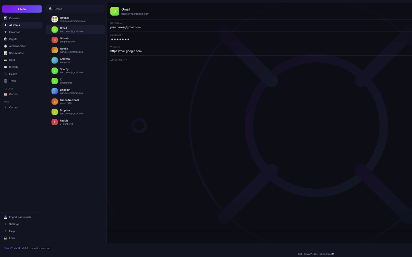Select the LinkedIn entry name
Viewport: 412px width, 257px height.
click(x=65, y=90)
